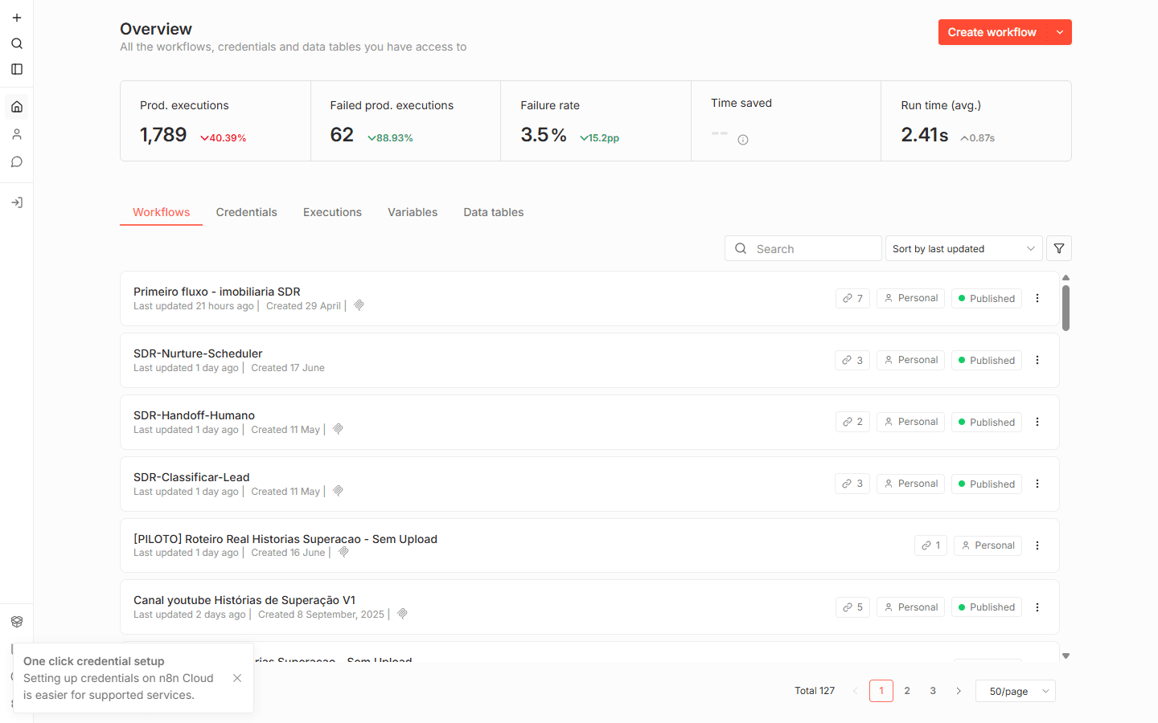Switch to the Executions tab
The image size is (1158, 723).
tap(332, 212)
